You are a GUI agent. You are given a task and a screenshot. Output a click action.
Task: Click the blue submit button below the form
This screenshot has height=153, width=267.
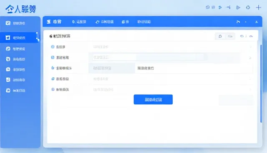[x=153, y=99]
